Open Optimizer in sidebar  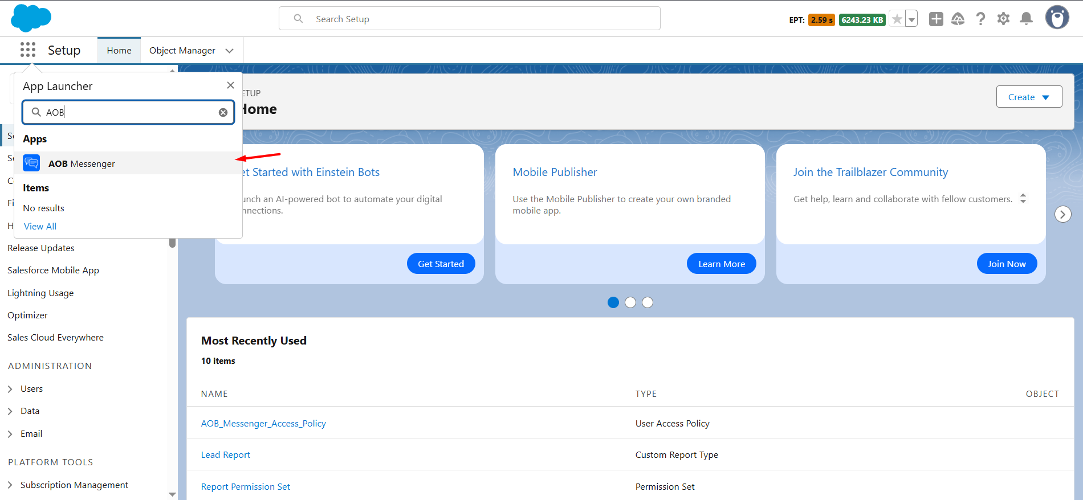(27, 315)
